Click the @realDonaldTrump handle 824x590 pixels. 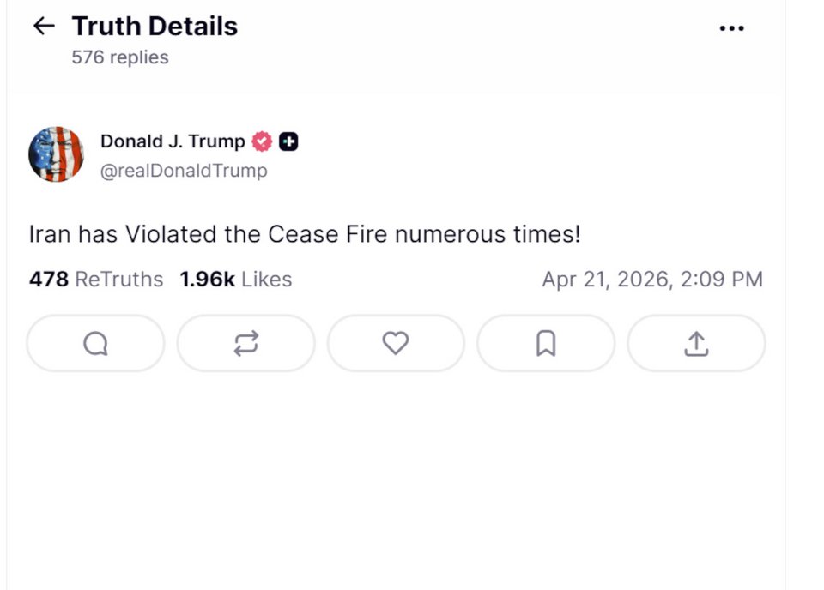coord(184,171)
